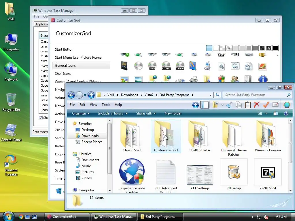This screenshot has height=221, width=295.
Task: Click the Refresh button next to address bar
Action: [217, 95]
